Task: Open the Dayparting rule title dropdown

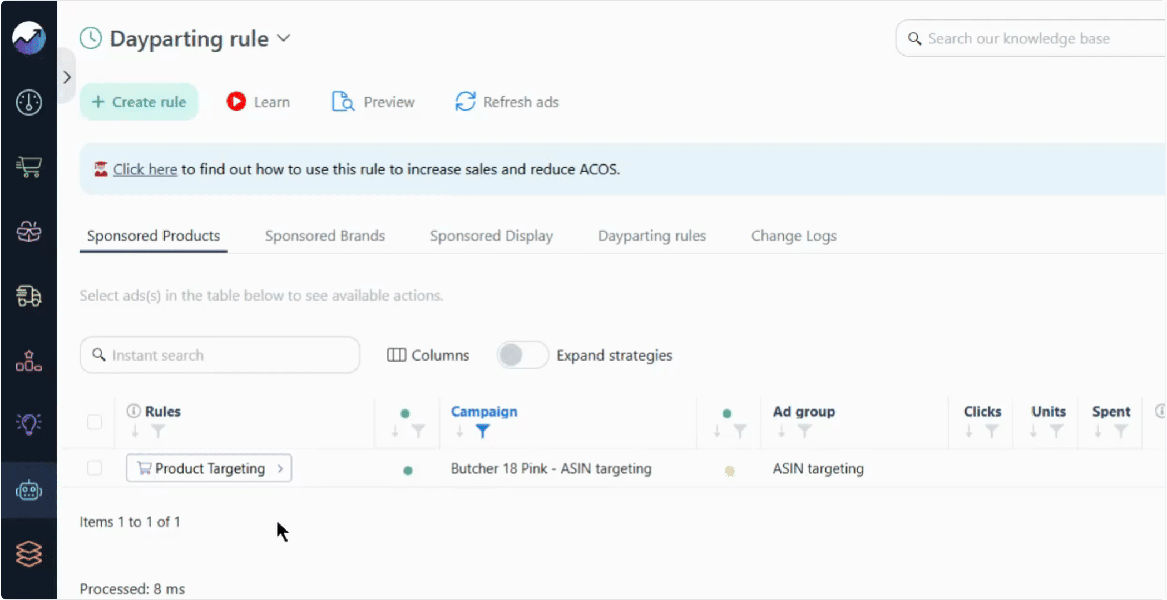Action: click(284, 38)
